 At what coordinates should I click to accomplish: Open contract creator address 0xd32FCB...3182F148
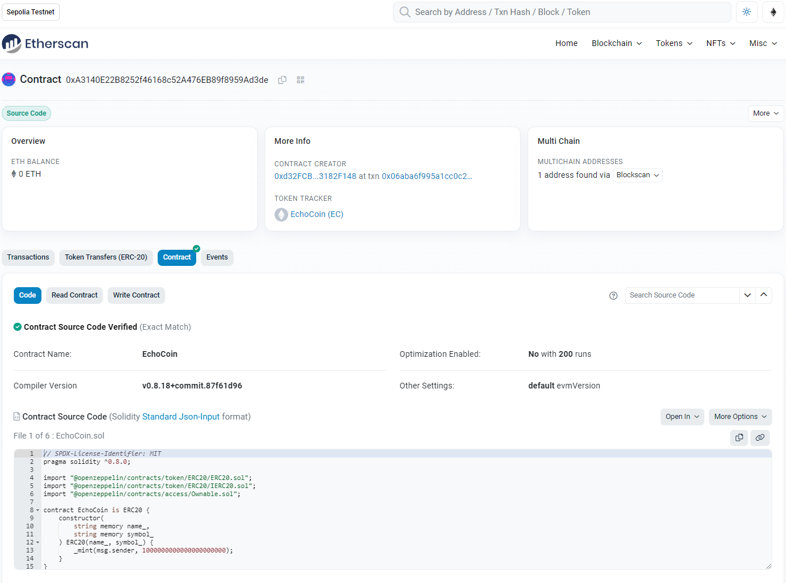315,176
